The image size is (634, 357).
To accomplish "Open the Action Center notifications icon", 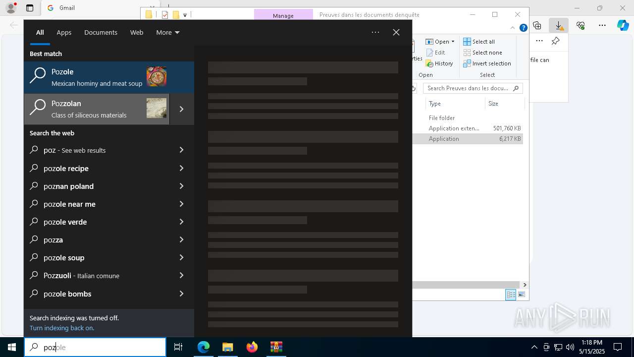I will point(618,347).
